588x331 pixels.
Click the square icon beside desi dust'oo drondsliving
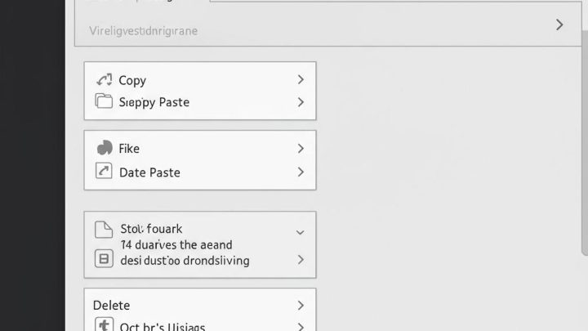click(x=104, y=260)
